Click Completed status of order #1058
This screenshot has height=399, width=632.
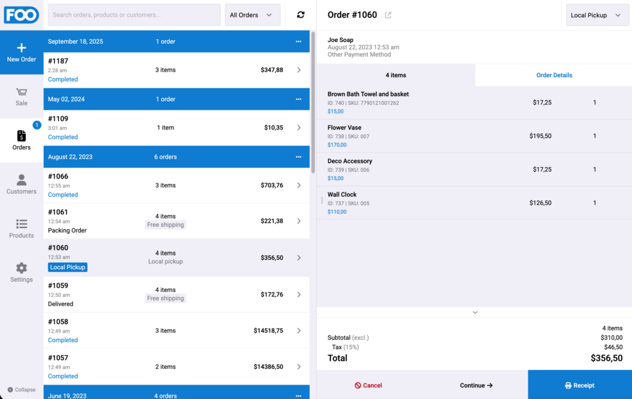click(63, 340)
